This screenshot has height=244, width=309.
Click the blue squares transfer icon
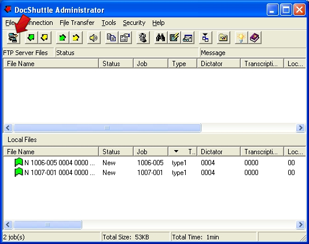(205, 38)
